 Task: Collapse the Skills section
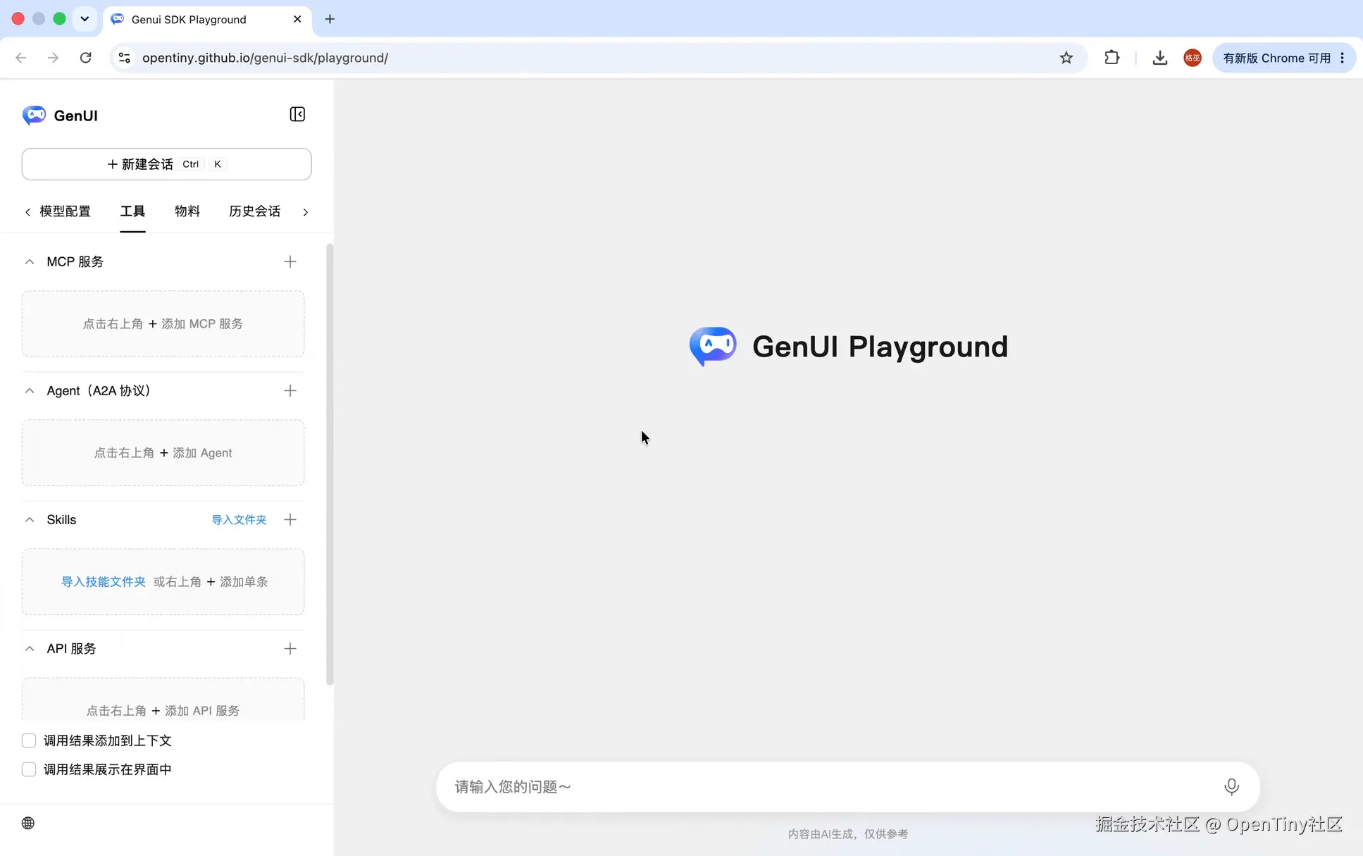[x=30, y=520]
